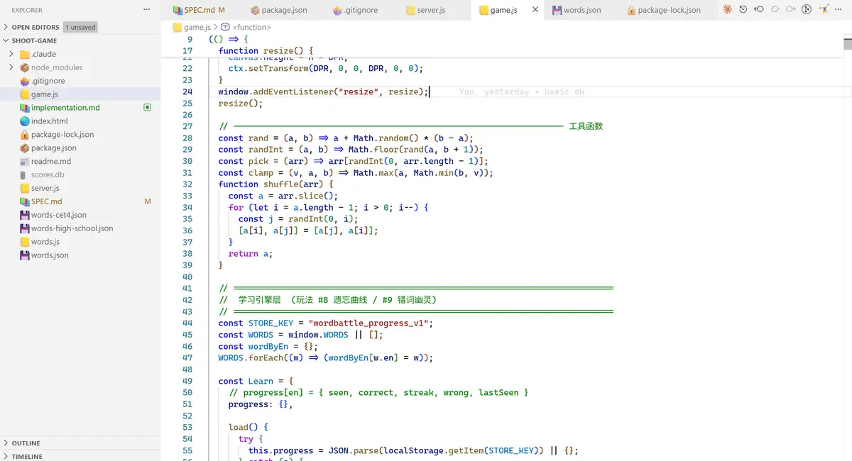Switch to the package.json tab

(x=279, y=10)
